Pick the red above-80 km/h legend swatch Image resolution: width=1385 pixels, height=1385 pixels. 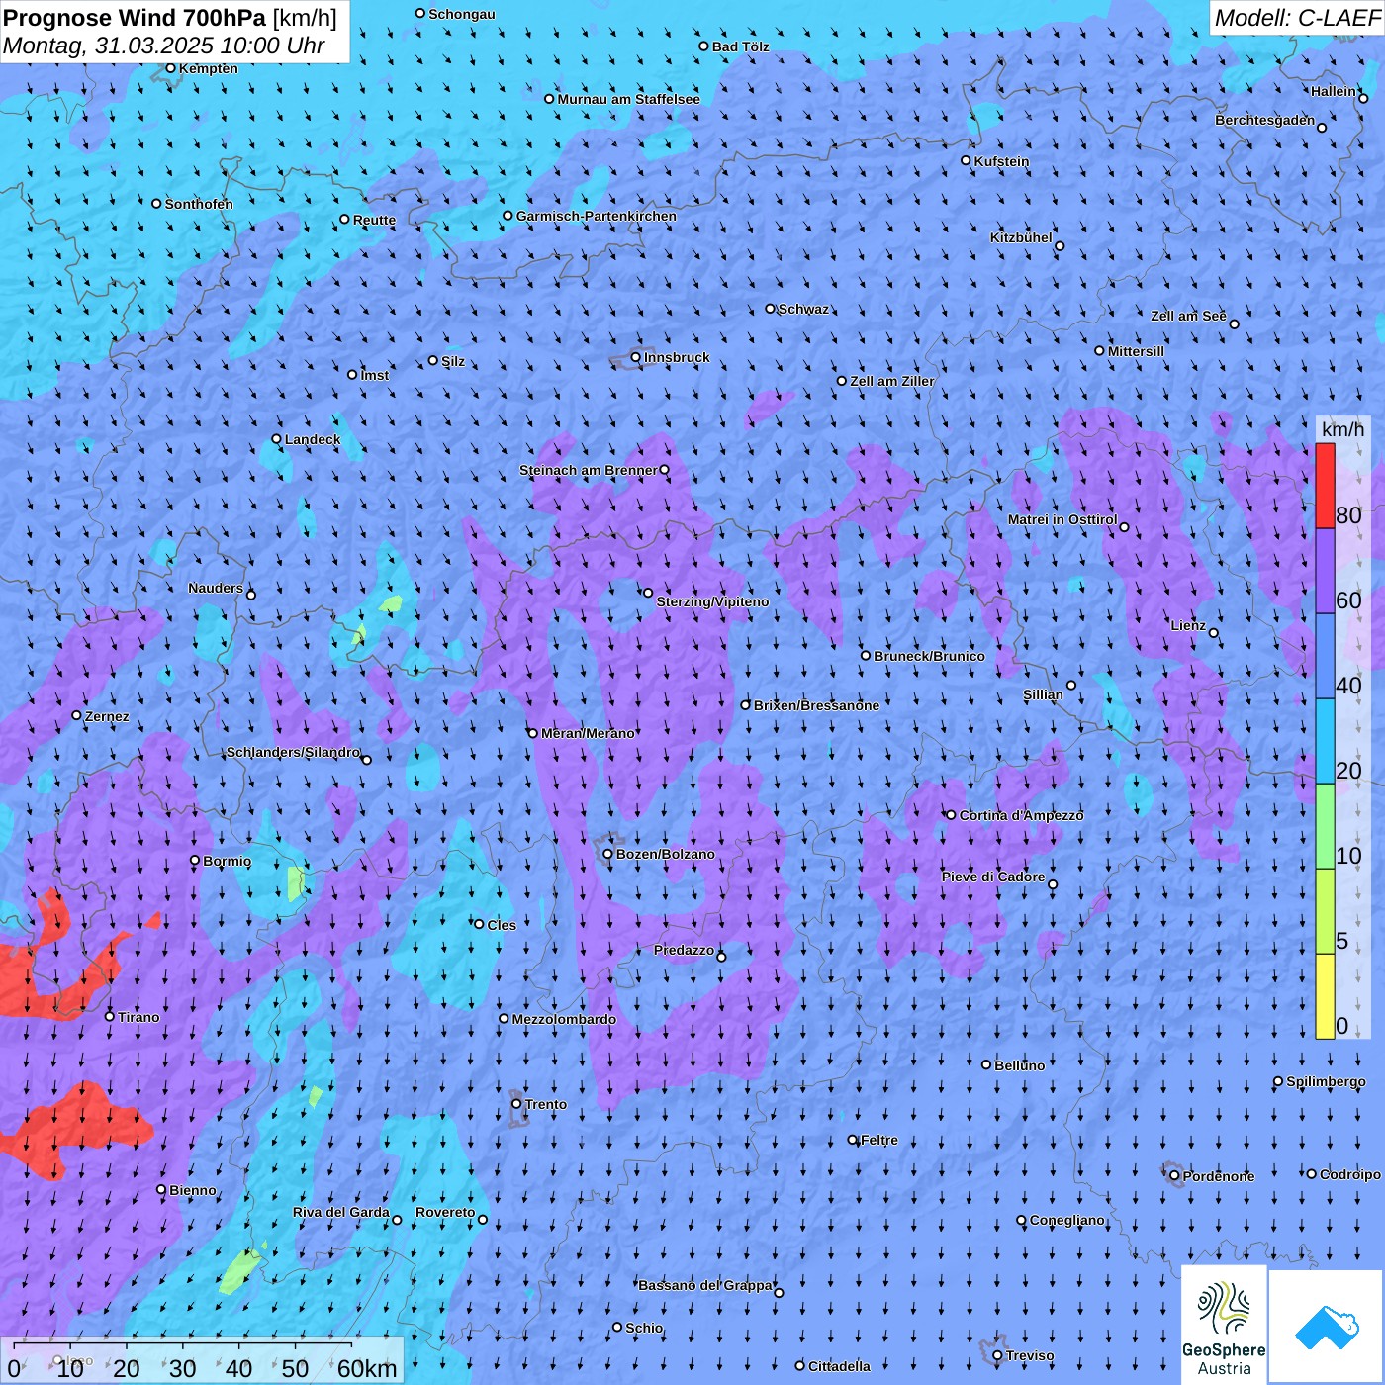[x=1325, y=486]
